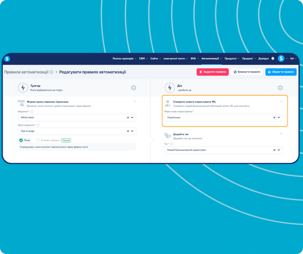Add a new trigger with plus icon

pyautogui.click(x=133, y=88)
